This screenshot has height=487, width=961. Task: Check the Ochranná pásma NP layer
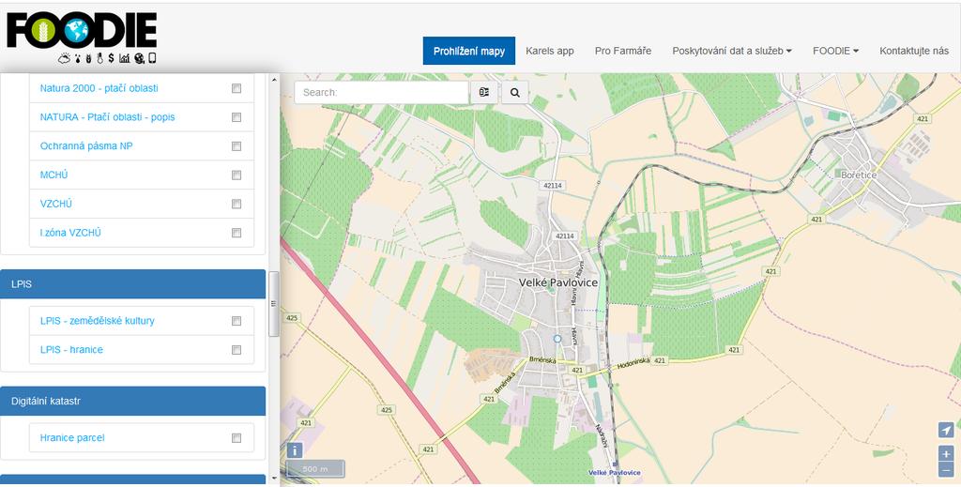[x=236, y=145]
